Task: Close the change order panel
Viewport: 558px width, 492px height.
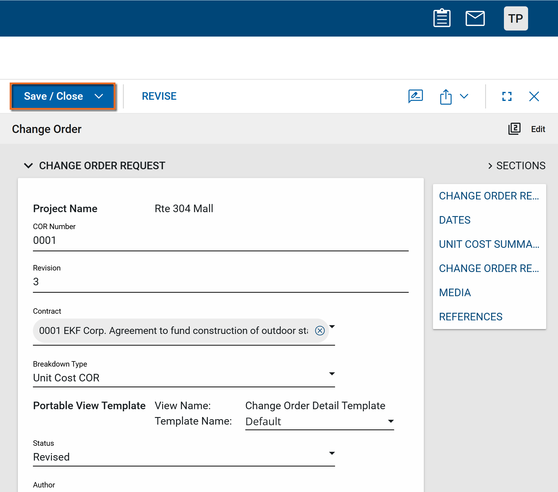Action: [534, 96]
